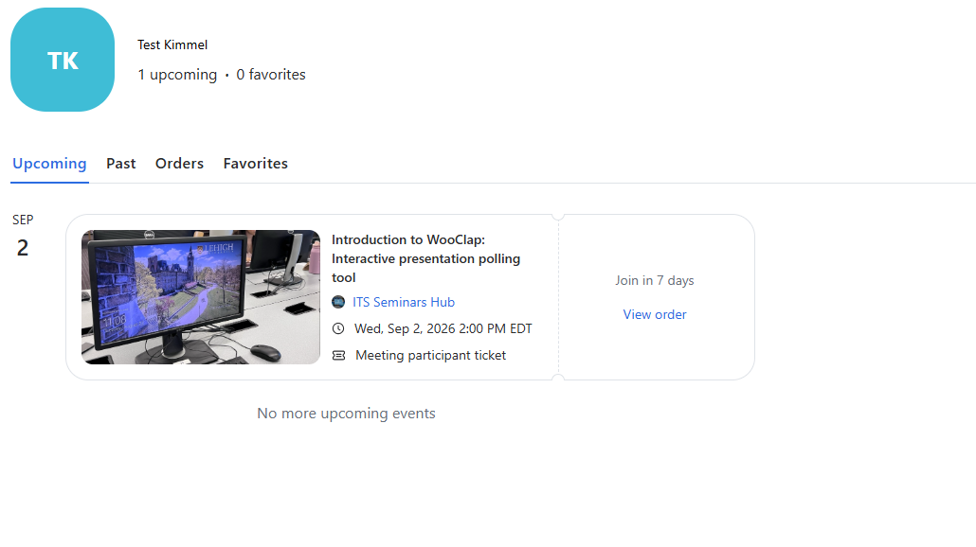Click the ITS Seminars Hub organizer logo icon
Viewport: 976px width, 547px height.
pos(338,302)
